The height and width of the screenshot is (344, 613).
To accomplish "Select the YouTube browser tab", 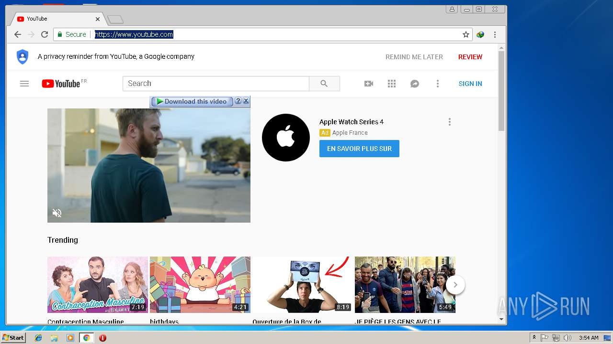I will [x=57, y=19].
